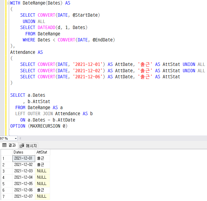Select cell 2021-12-03 in results
Viewport: 207px width, 201px height.
pyautogui.click(x=24, y=171)
